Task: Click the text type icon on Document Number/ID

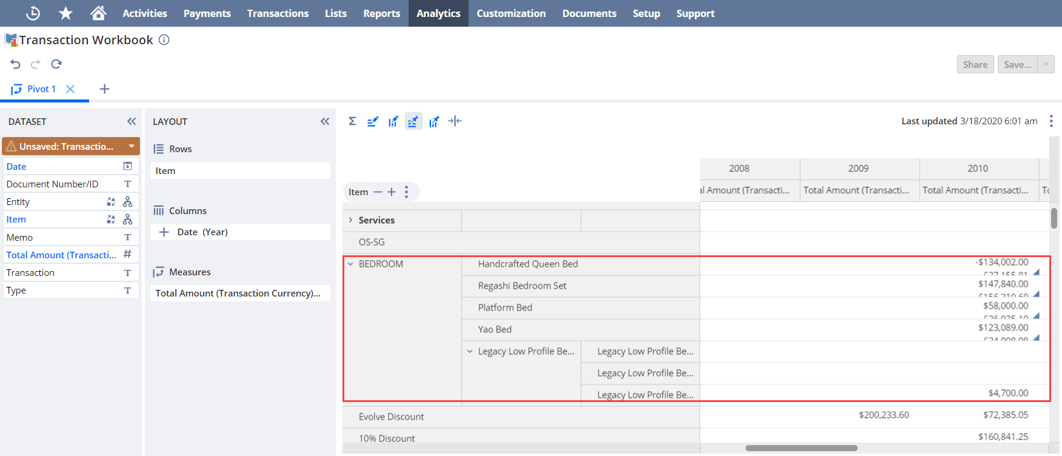Action: click(x=127, y=184)
